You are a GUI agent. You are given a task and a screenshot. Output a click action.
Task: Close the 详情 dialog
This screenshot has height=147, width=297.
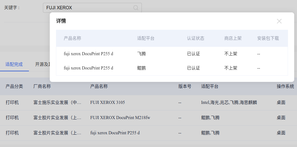[x=279, y=21]
